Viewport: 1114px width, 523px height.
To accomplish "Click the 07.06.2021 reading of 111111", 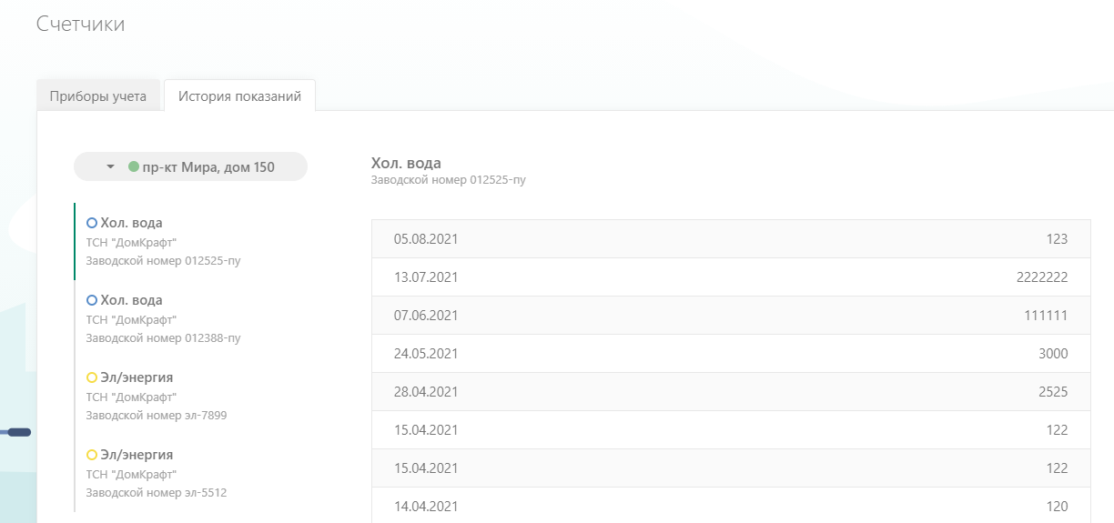I will coord(731,316).
